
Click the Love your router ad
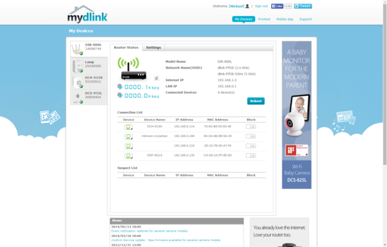coord(279,232)
